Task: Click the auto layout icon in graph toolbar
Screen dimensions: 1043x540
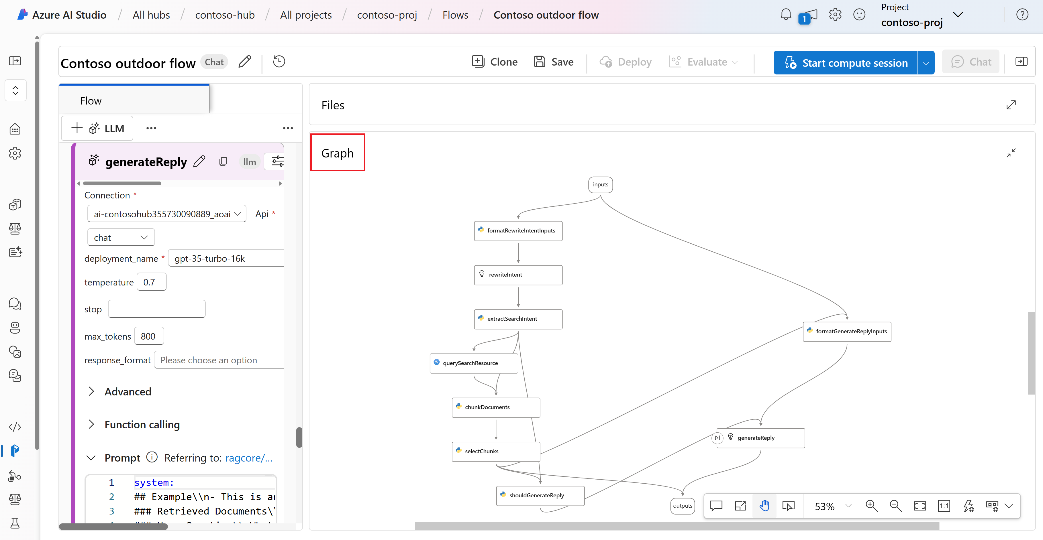Action: pyautogui.click(x=968, y=506)
